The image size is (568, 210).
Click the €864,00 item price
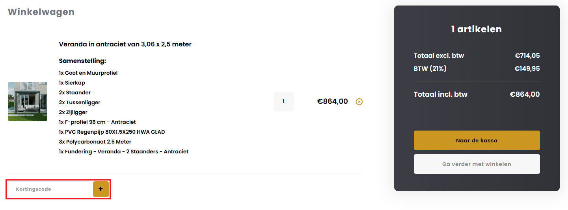click(x=332, y=101)
